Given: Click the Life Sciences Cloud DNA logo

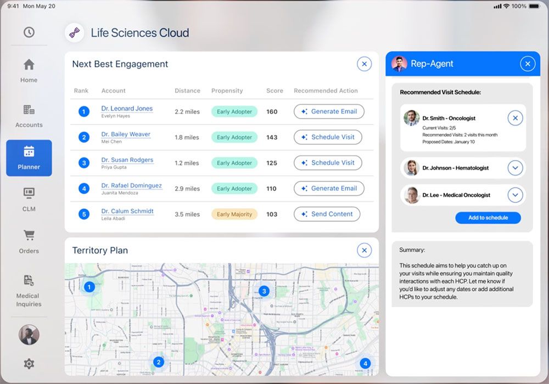Looking at the screenshot, I should click(x=74, y=33).
